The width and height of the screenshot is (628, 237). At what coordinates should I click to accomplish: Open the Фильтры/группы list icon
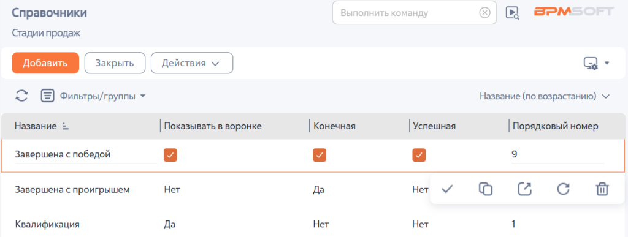point(48,96)
